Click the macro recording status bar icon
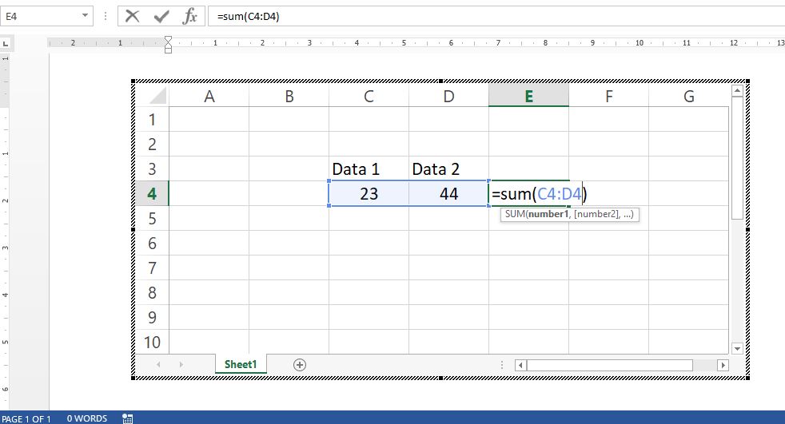Viewport: 785px width, 424px height. point(127,418)
